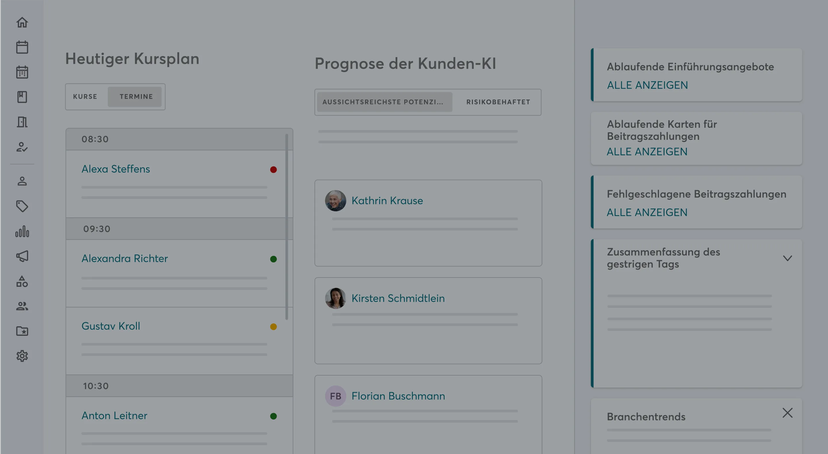Image resolution: width=828 pixels, height=454 pixels.
Task: Open the home icon in sidebar
Action: [x=22, y=22]
